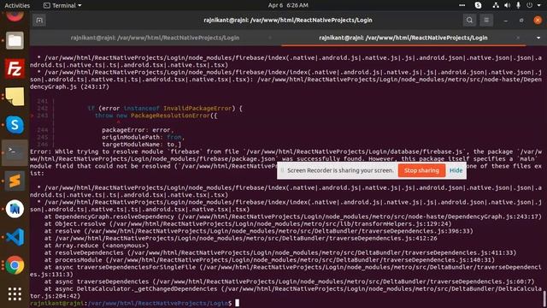Maximize the terminal window

click(521, 21)
